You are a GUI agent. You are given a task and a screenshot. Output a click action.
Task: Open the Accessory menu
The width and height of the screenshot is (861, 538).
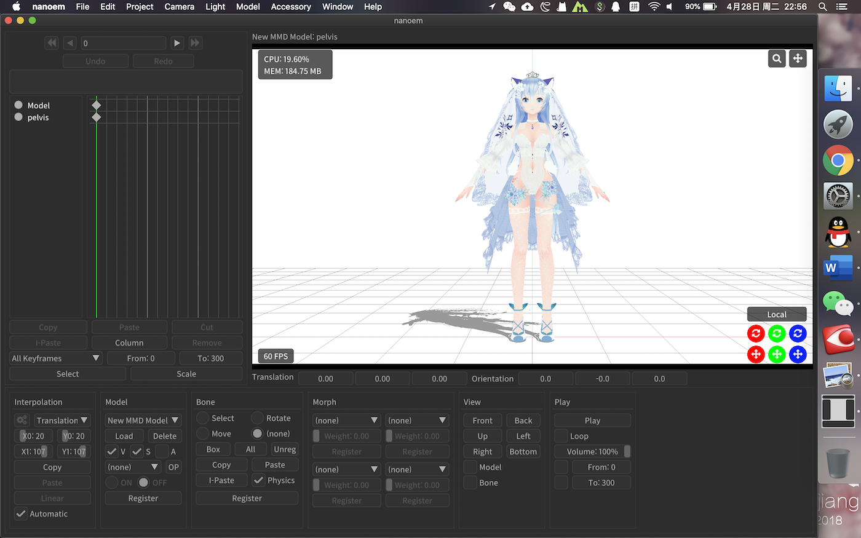pos(290,7)
